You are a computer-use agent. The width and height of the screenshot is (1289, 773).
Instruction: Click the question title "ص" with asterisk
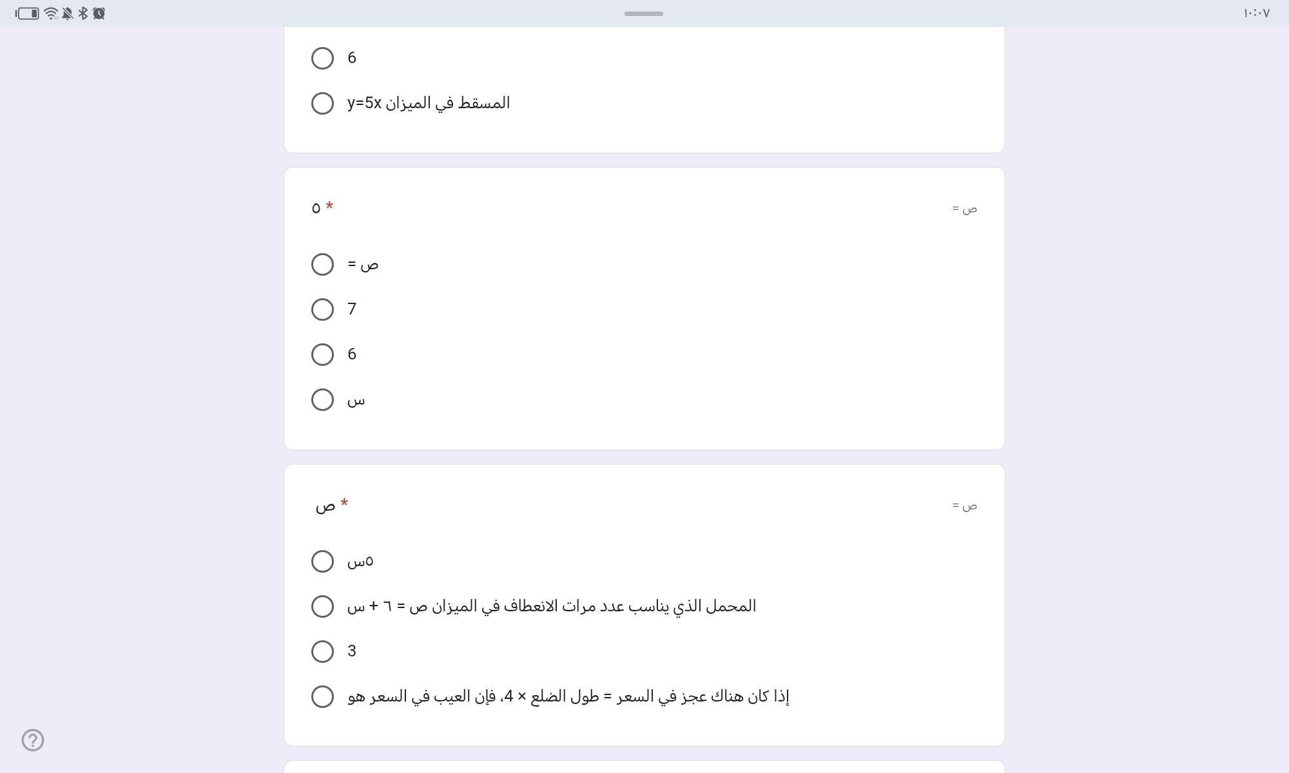pos(325,506)
